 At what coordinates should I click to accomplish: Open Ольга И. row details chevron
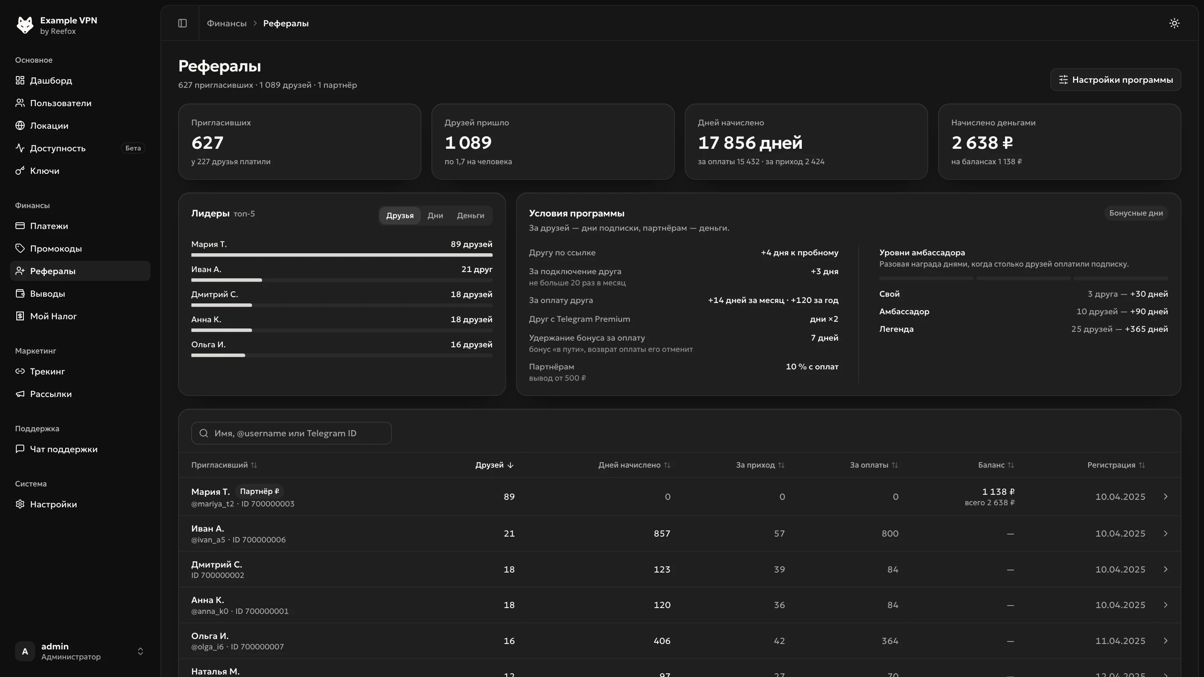[1165, 641]
